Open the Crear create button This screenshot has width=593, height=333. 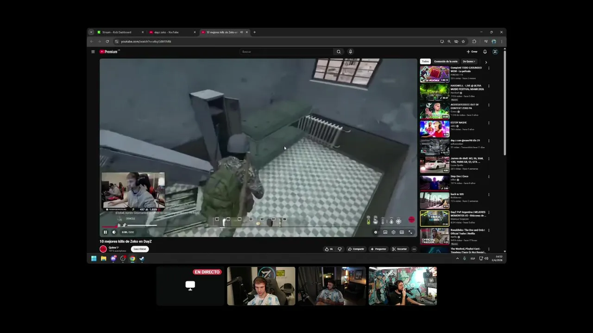pos(472,52)
